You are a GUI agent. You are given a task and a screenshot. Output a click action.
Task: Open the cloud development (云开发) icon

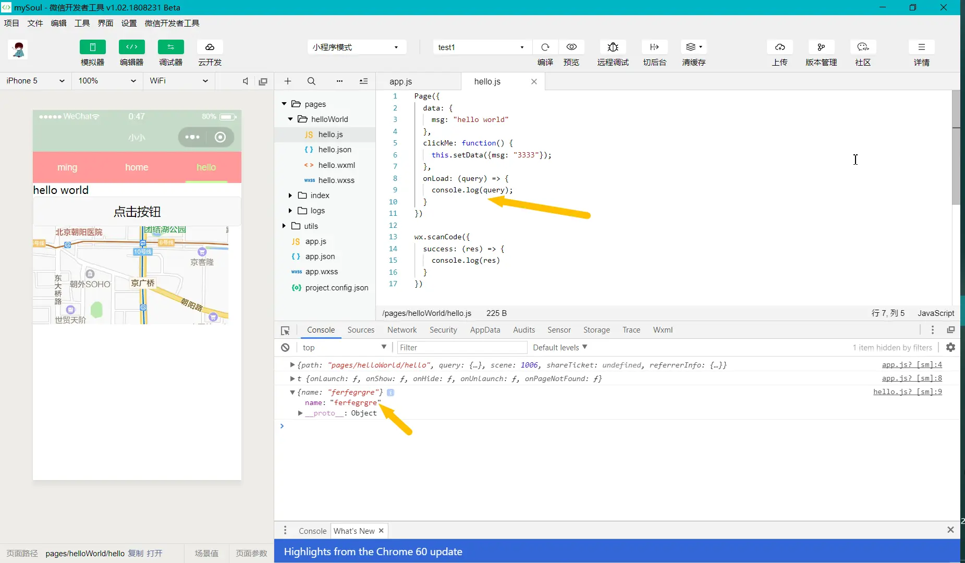tap(210, 47)
